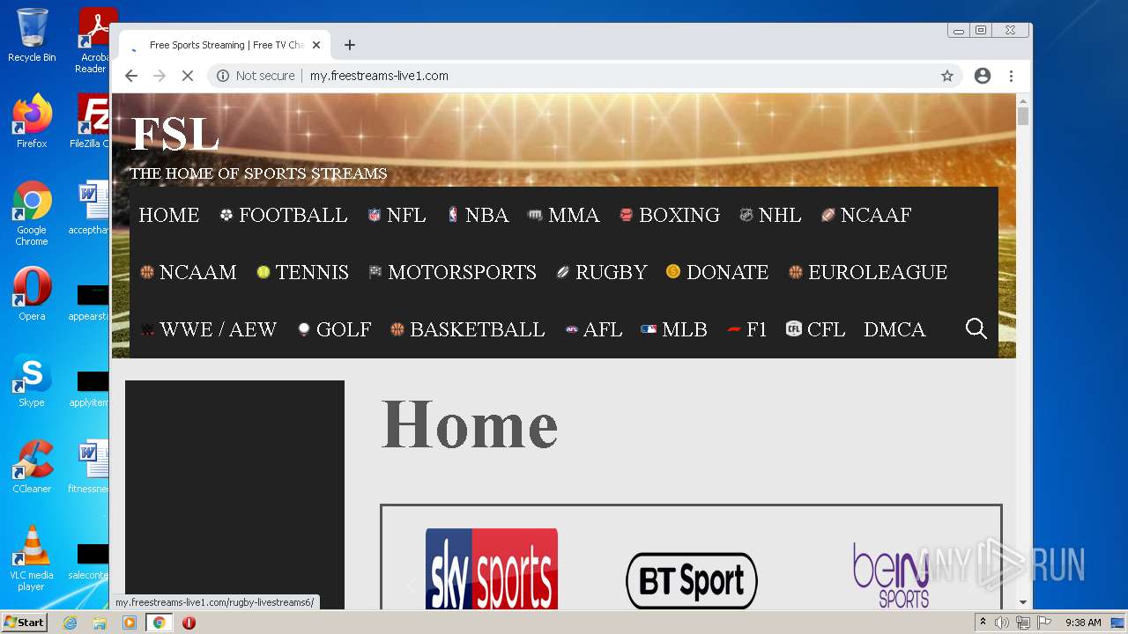Click the DONATE link

tap(717, 272)
